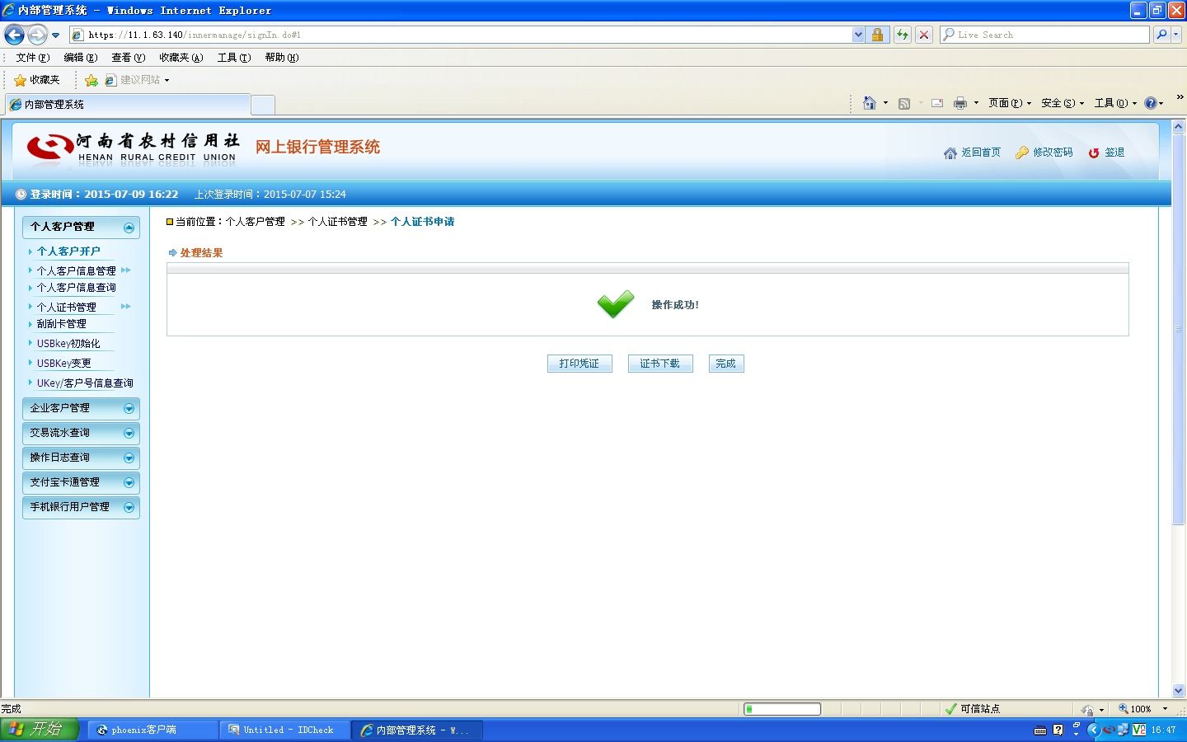Click the Home page icon in command bar
This screenshot has height=742, width=1187.
869,103
